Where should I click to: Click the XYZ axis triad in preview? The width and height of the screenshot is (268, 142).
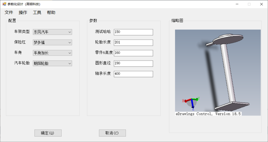[191, 103]
